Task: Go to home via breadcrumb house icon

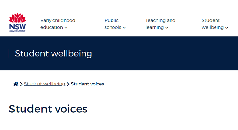Action: click(x=16, y=84)
